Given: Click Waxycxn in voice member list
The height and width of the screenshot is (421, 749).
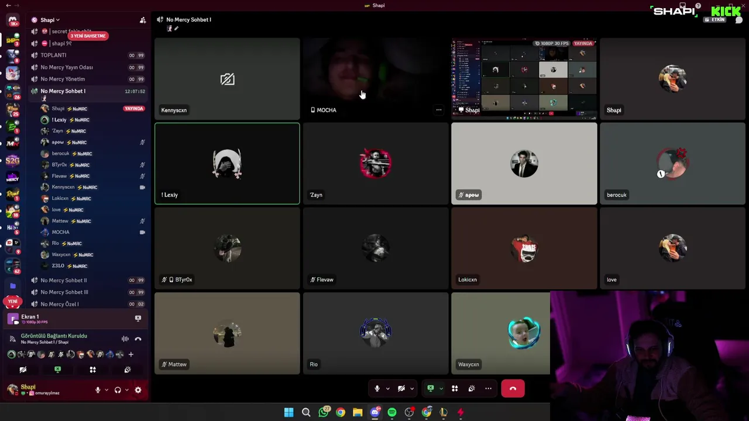Looking at the screenshot, I should pos(92,255).
